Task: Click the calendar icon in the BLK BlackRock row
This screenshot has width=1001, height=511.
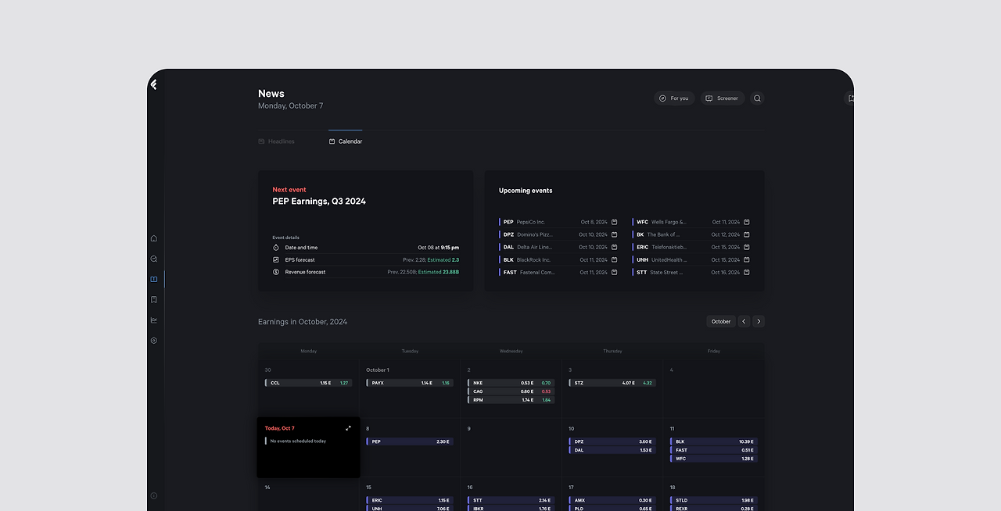Action: (615, 259)
